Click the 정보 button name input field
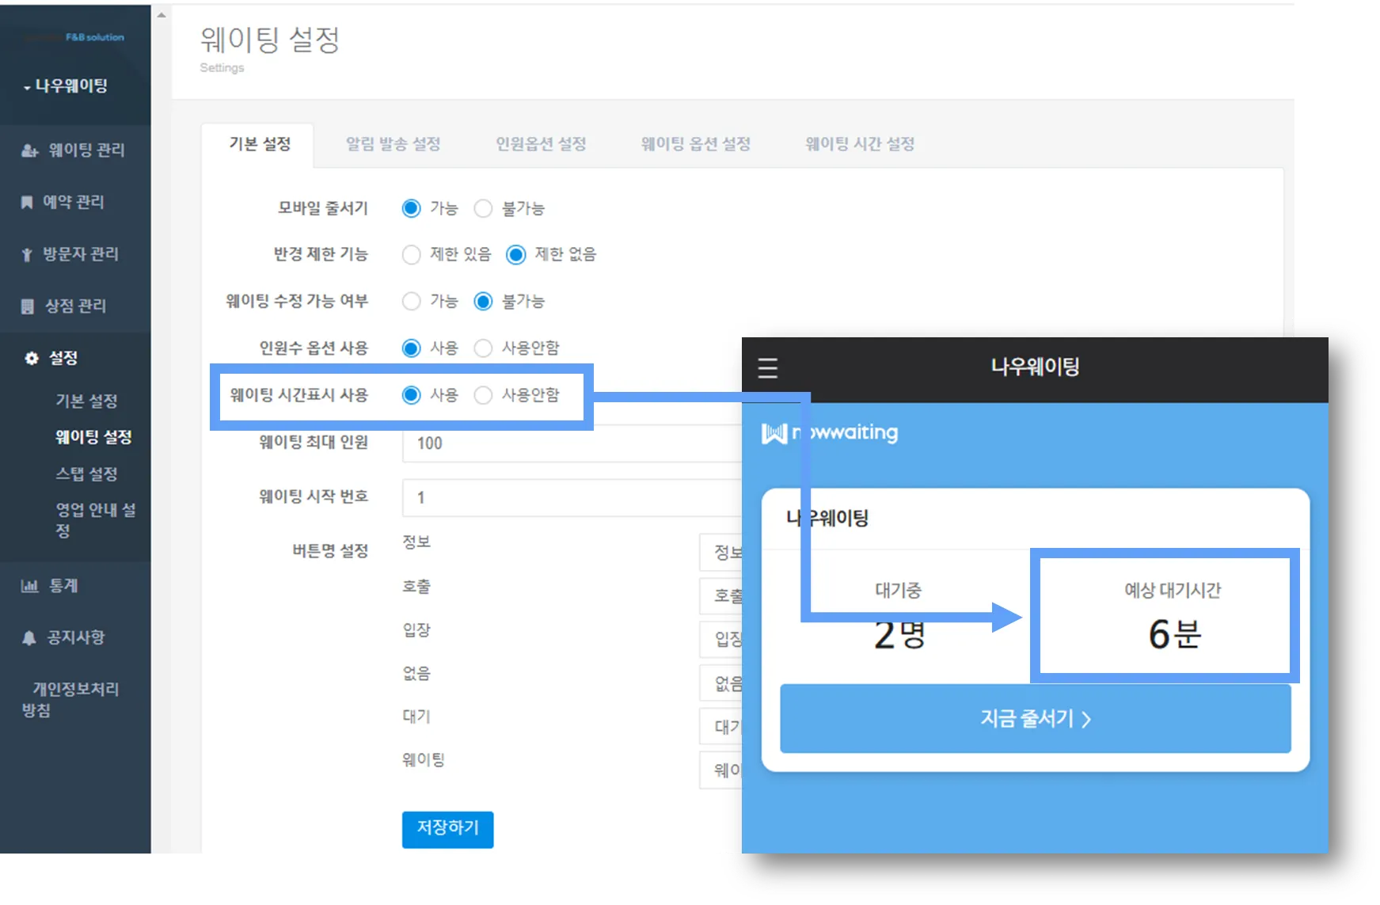This screenshot has height=905, width=1380. [720, 552]
